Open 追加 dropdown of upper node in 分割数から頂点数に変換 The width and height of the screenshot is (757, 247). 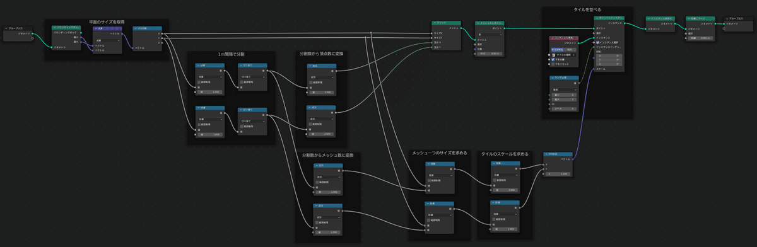pos(322,77)
